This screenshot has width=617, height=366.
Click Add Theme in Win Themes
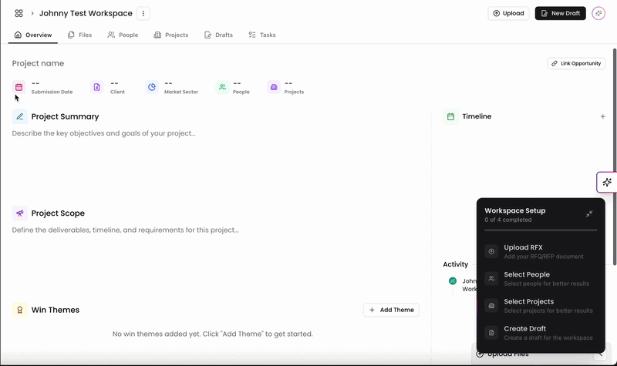point(391,310)
